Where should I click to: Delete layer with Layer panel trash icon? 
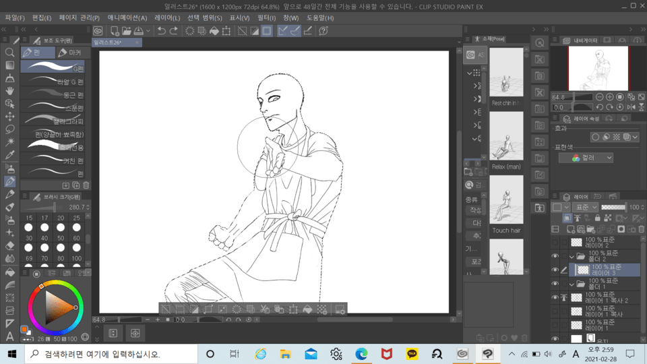[641, 229]
